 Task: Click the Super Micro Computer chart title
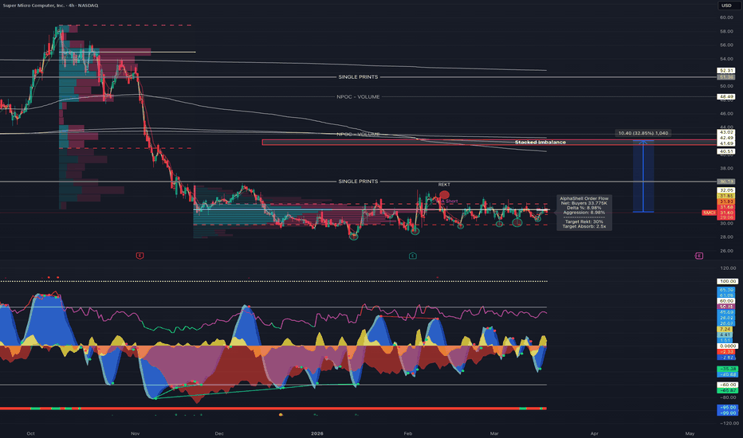point(50,6)
